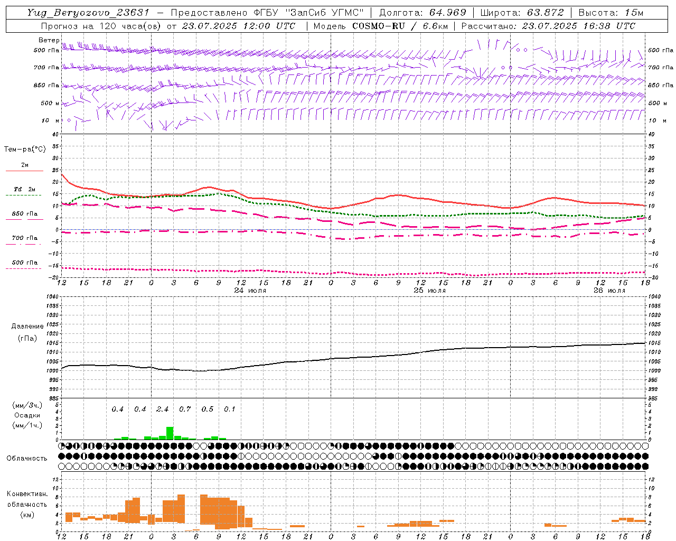Click the computed time Рассчитано: 23.07.2025 16:38 UTC

point(548,26)
